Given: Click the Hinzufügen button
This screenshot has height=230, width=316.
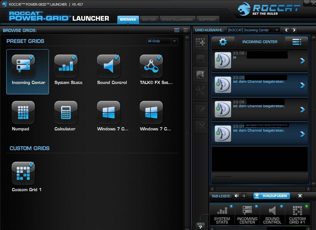Looking at the screenshot, I should tap(272, 196).
